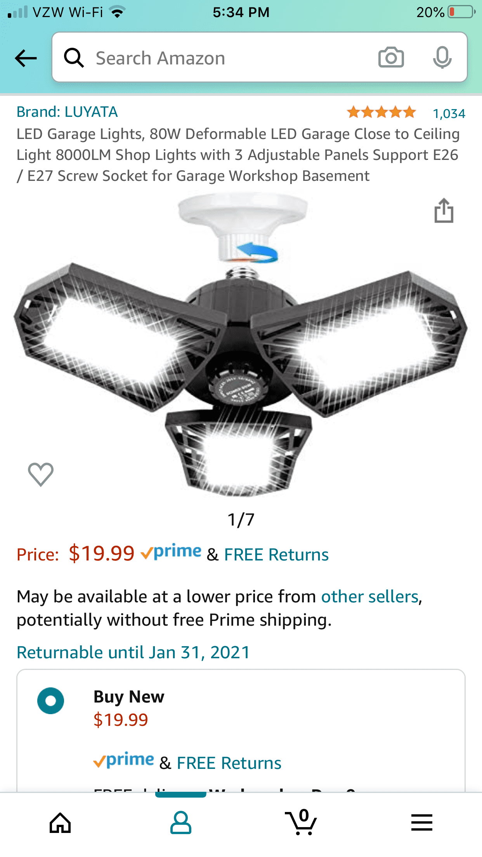This screenshot has width=482, height=857.
Task: Open camera search icon
Action: point(391,57)
